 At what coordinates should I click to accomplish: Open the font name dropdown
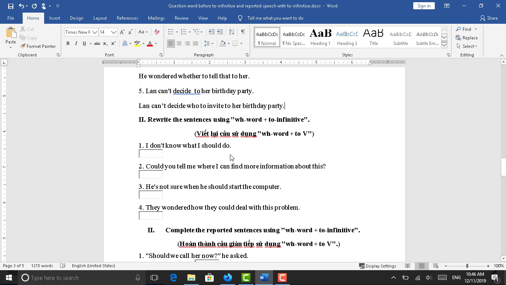[95, 32]
